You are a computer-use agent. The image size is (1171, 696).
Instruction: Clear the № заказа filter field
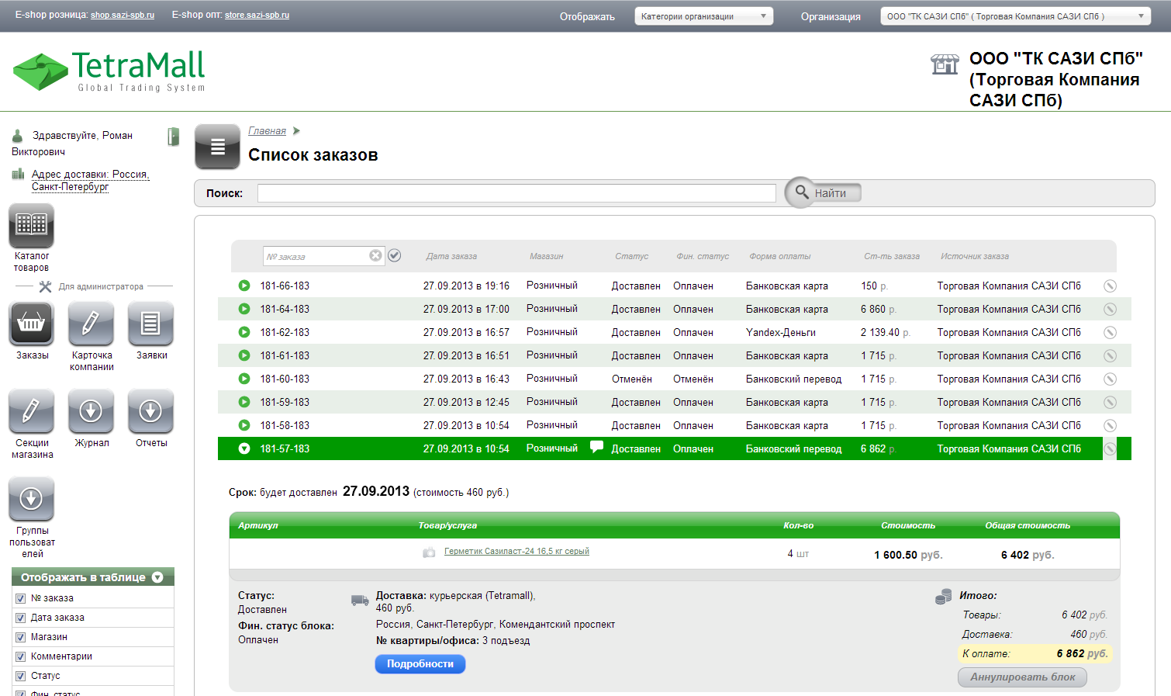coord(375,255)
